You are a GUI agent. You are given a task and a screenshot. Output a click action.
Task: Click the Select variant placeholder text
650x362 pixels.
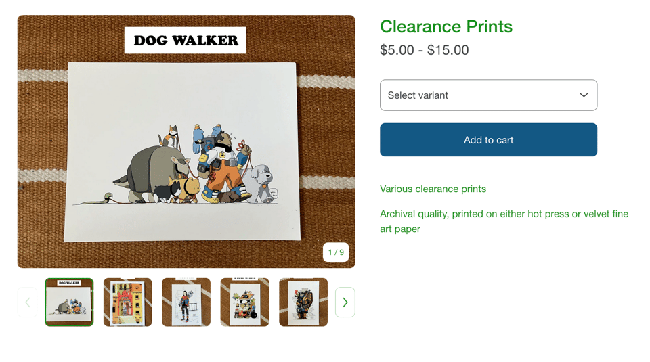418,95
